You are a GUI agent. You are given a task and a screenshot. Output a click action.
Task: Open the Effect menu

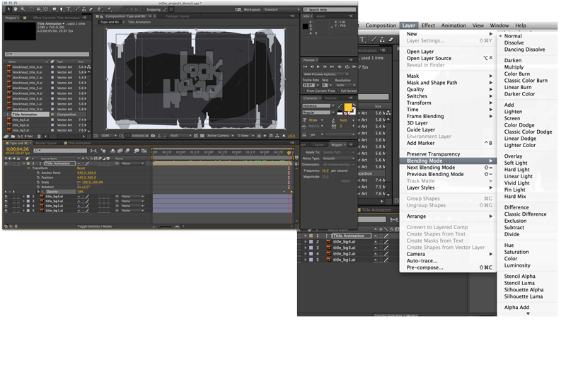coord(428,25)
